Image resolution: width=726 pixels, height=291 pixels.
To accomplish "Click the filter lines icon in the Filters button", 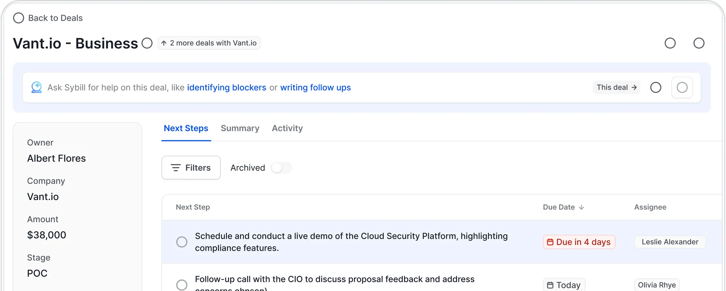I will (x=176, y=168).
